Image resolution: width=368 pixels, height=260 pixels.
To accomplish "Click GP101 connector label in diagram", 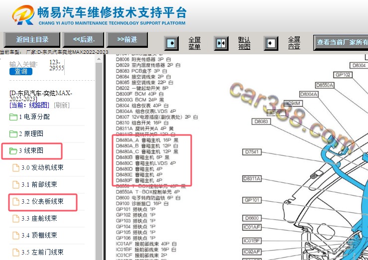I will coord(252,200).
